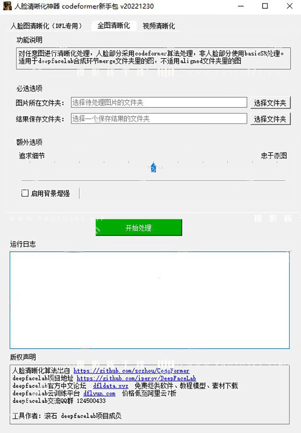The image size is (301, 433).
Task: Choose folder for 图片所在文件夹
Action: [x=270, y=103]
